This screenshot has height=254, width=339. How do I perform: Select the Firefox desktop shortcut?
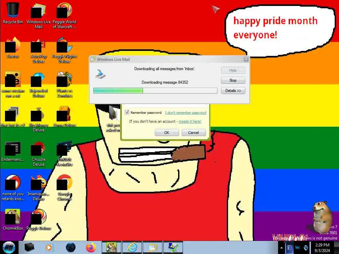point(13,48)
